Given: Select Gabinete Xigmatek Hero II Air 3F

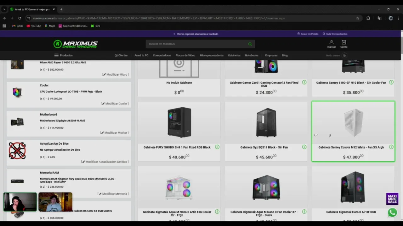Looking at the screenshot, I should tap(353, 194).
